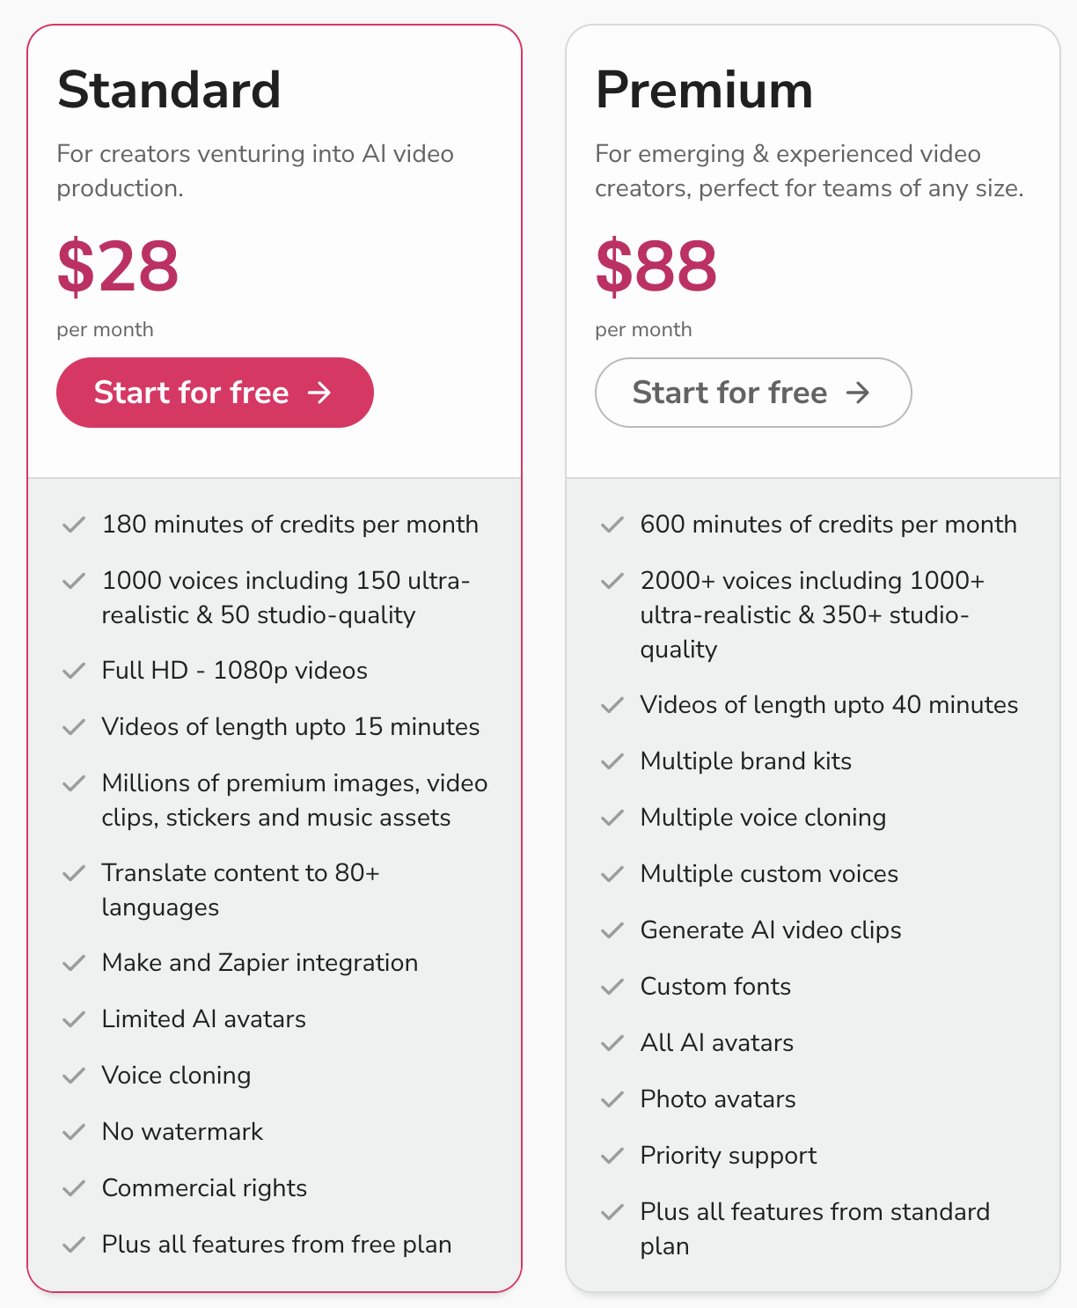Select the Standard plan heading
This screenshot has height=1308, width=1077.
pos(169,90)
